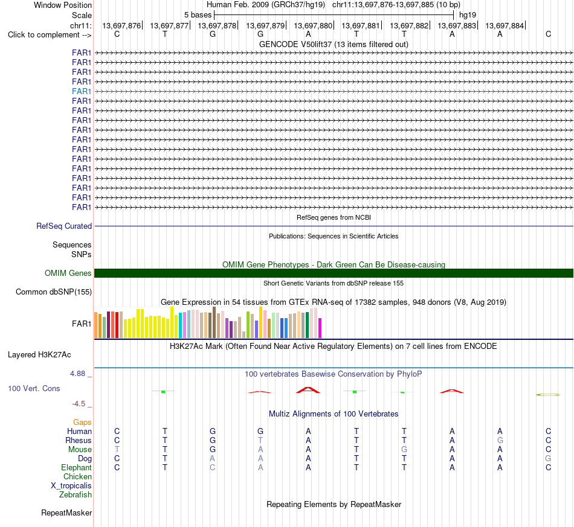
Task: Click the olive C glyph in PhyloP track
Action: pyautogui.click(x=548, y=395)
